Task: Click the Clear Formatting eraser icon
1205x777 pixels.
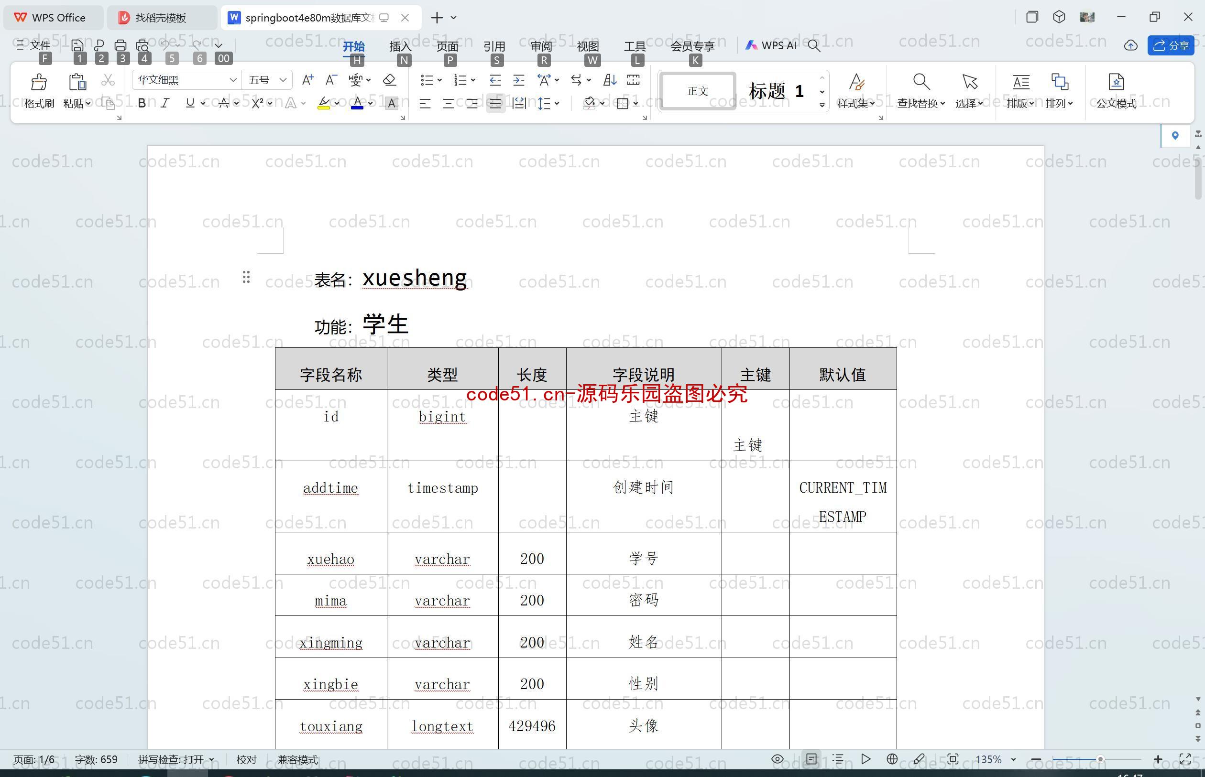Action: click(389, 80)
